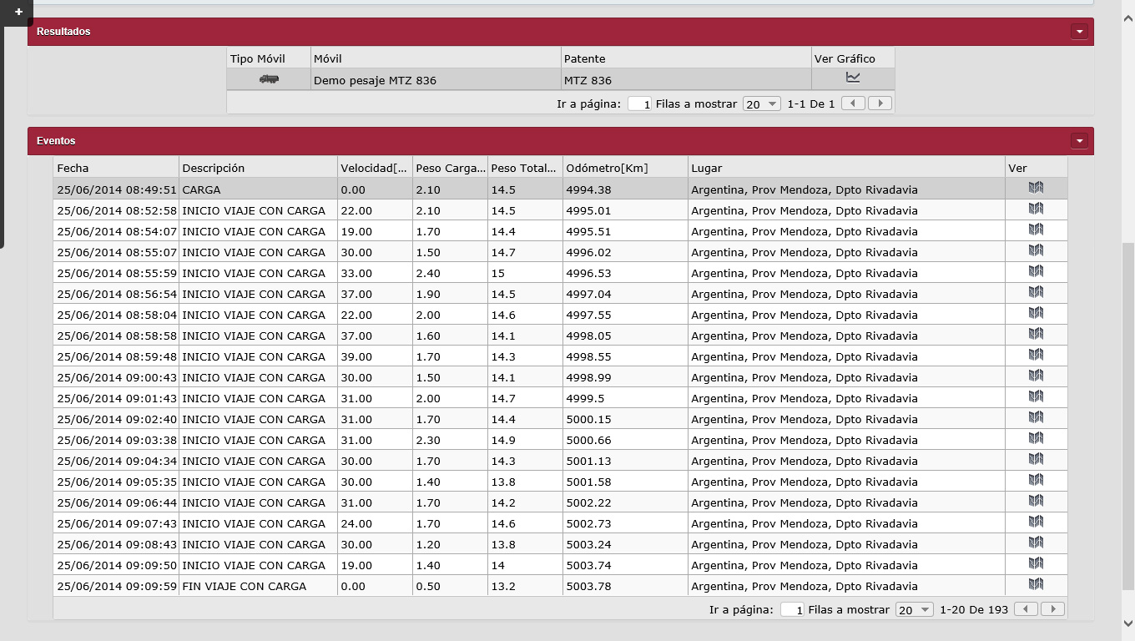This screenshot has width=1135, height=641.
Task: View map for the 09:04:34 event
Action: pyautogui.click(x=1037, y=459)
